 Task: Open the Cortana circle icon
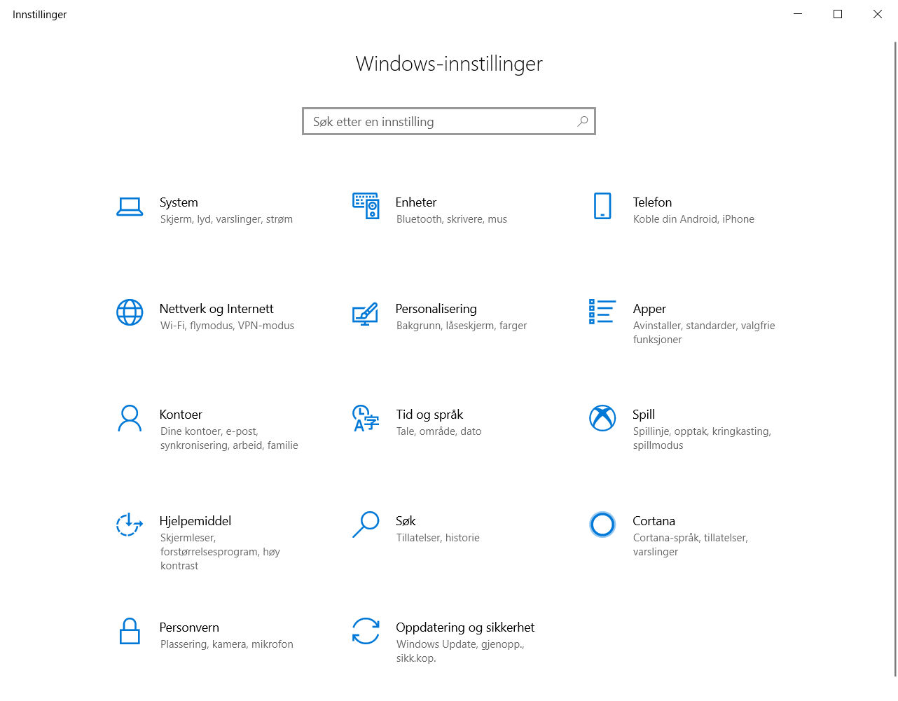(x=602, y=525)
